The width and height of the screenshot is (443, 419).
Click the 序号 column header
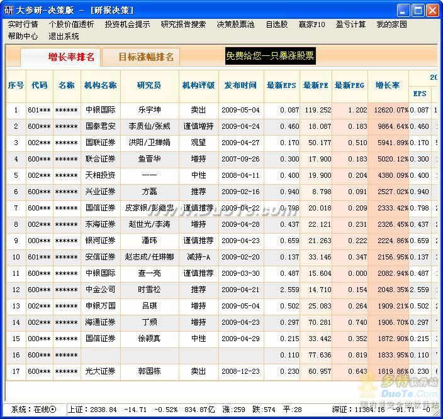tap(16, 85)
